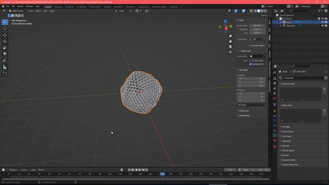The height and width of the screenshot is (185, 329).
Task: Select the Measure ruler tool
Action: point(5,67)
